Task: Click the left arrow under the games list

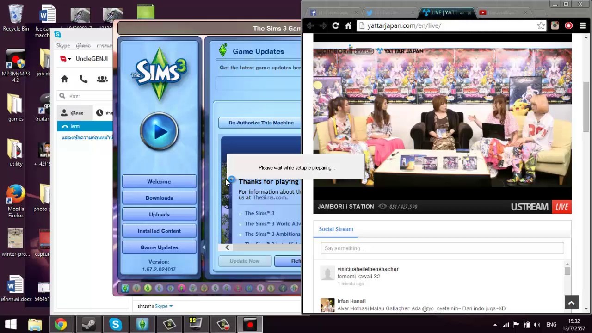Action: coord(227,247)
